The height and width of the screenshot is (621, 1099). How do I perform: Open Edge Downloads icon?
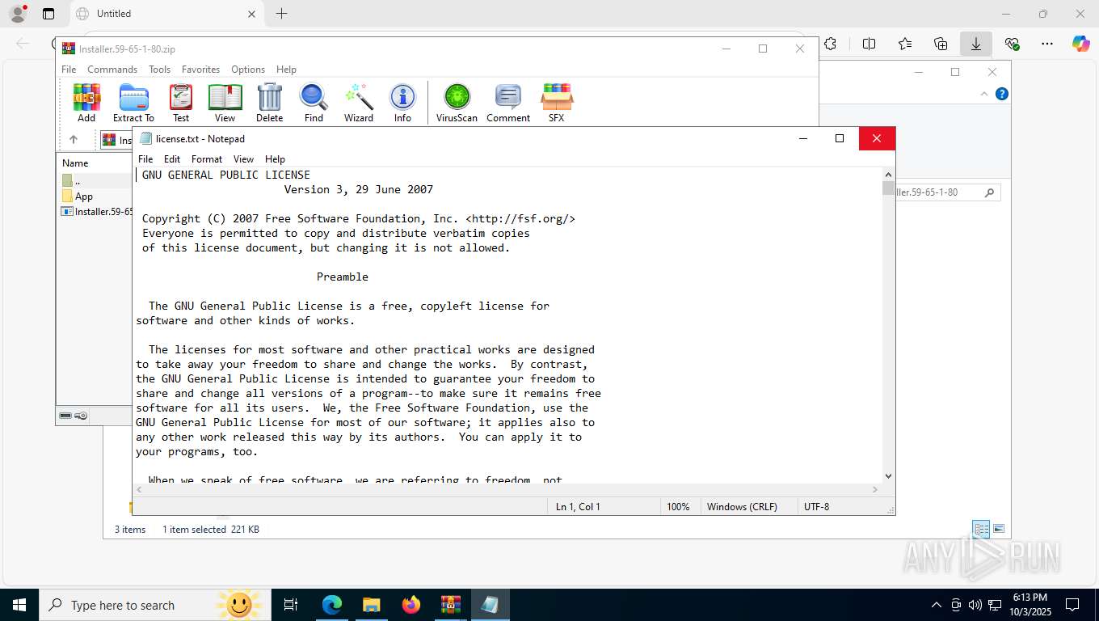point(976,44)
